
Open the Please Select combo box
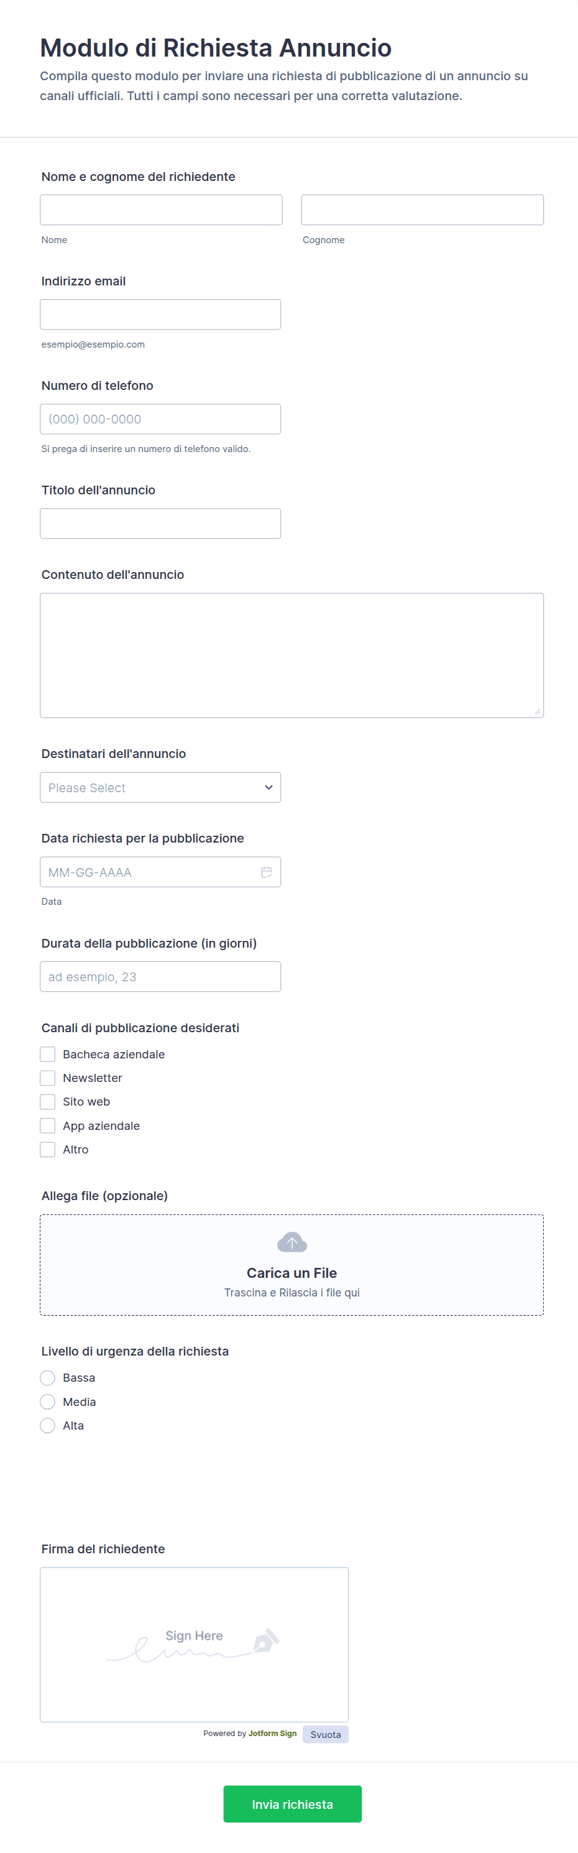pos(160,788)
